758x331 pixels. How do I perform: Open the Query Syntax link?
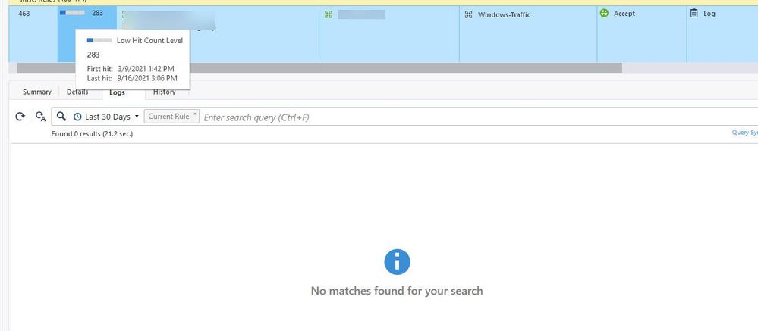pos(744,133)
